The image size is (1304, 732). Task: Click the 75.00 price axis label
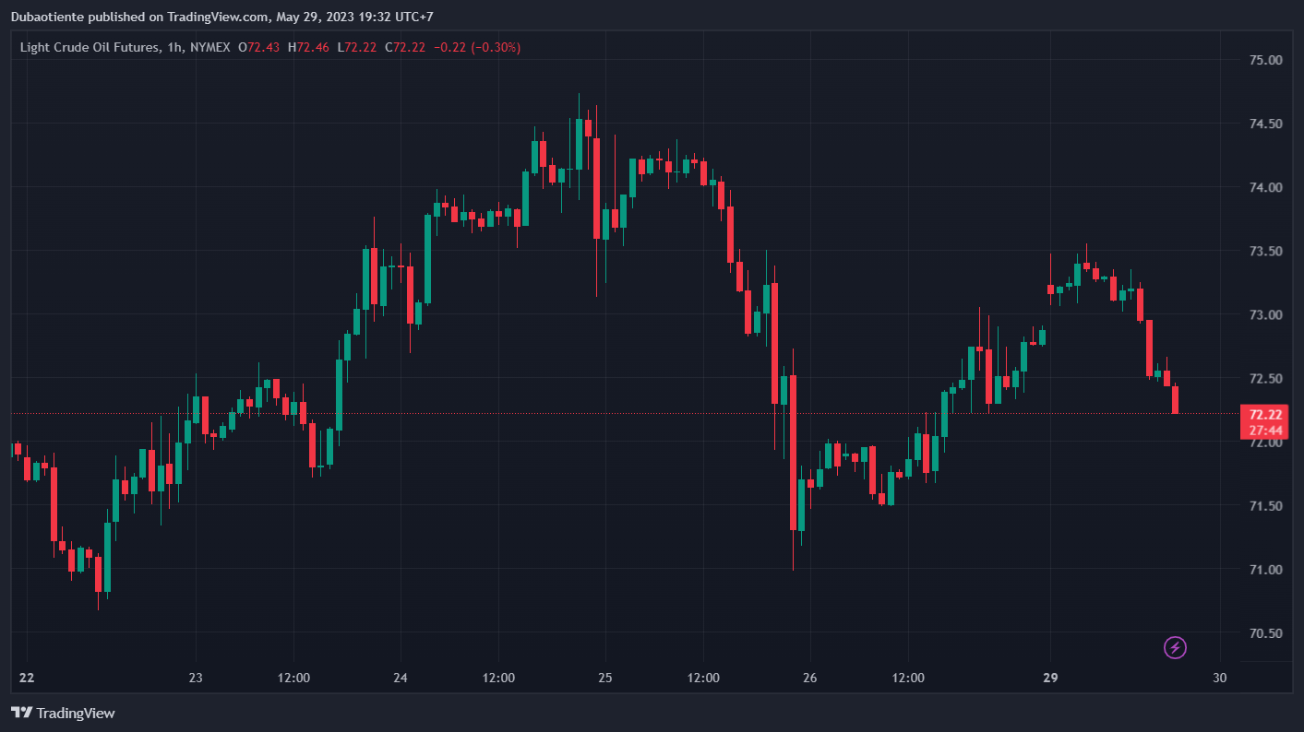pos(1265,60)
